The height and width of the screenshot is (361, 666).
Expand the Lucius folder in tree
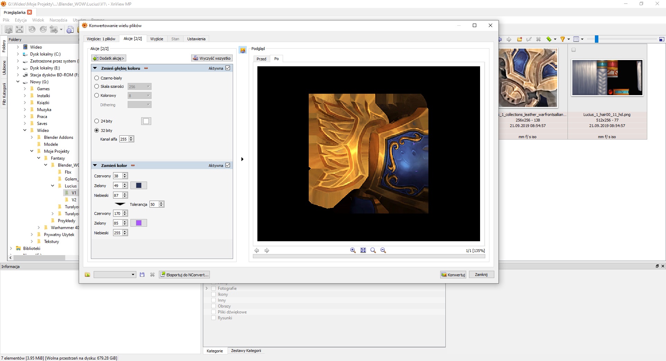(53, 186)
